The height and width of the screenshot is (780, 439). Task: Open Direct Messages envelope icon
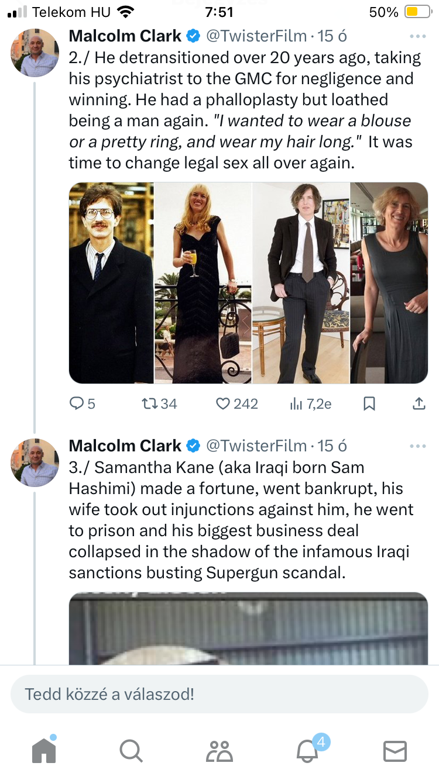tap(395, 750)
